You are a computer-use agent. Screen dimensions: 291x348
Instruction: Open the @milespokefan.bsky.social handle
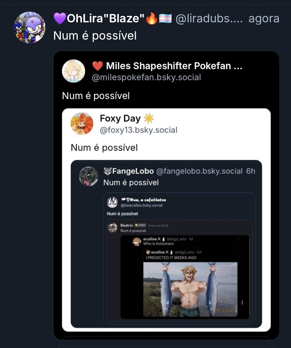coord(146,77)
